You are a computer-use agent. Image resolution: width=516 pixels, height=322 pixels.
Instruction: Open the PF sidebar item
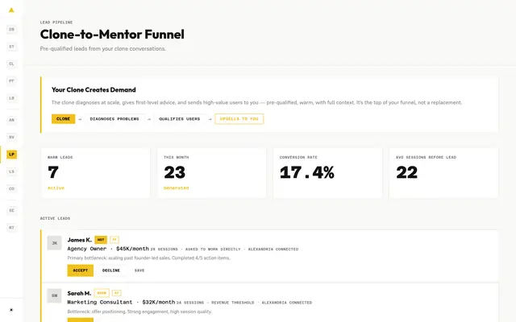pos(11,80)
